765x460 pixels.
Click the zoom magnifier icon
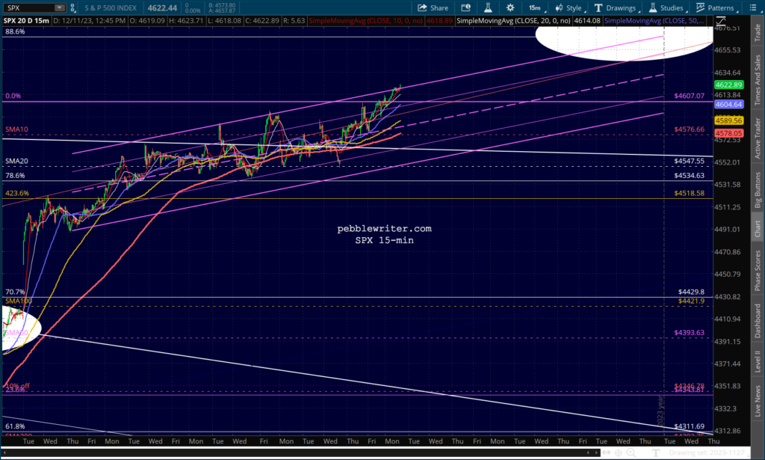631,453
